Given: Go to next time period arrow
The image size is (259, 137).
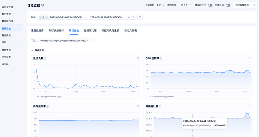Looking at the screenshot, I should [134, 17].
